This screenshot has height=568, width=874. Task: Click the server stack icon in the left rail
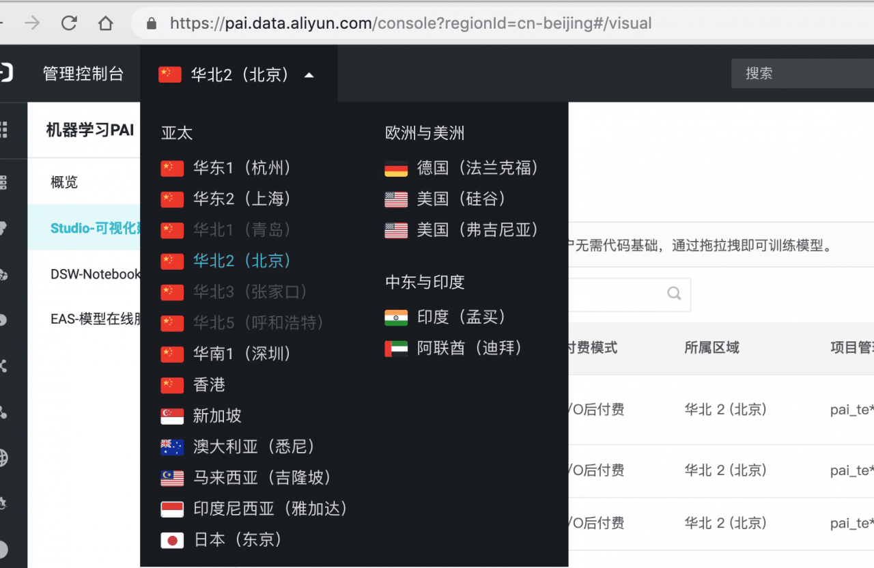coord(3,182)
